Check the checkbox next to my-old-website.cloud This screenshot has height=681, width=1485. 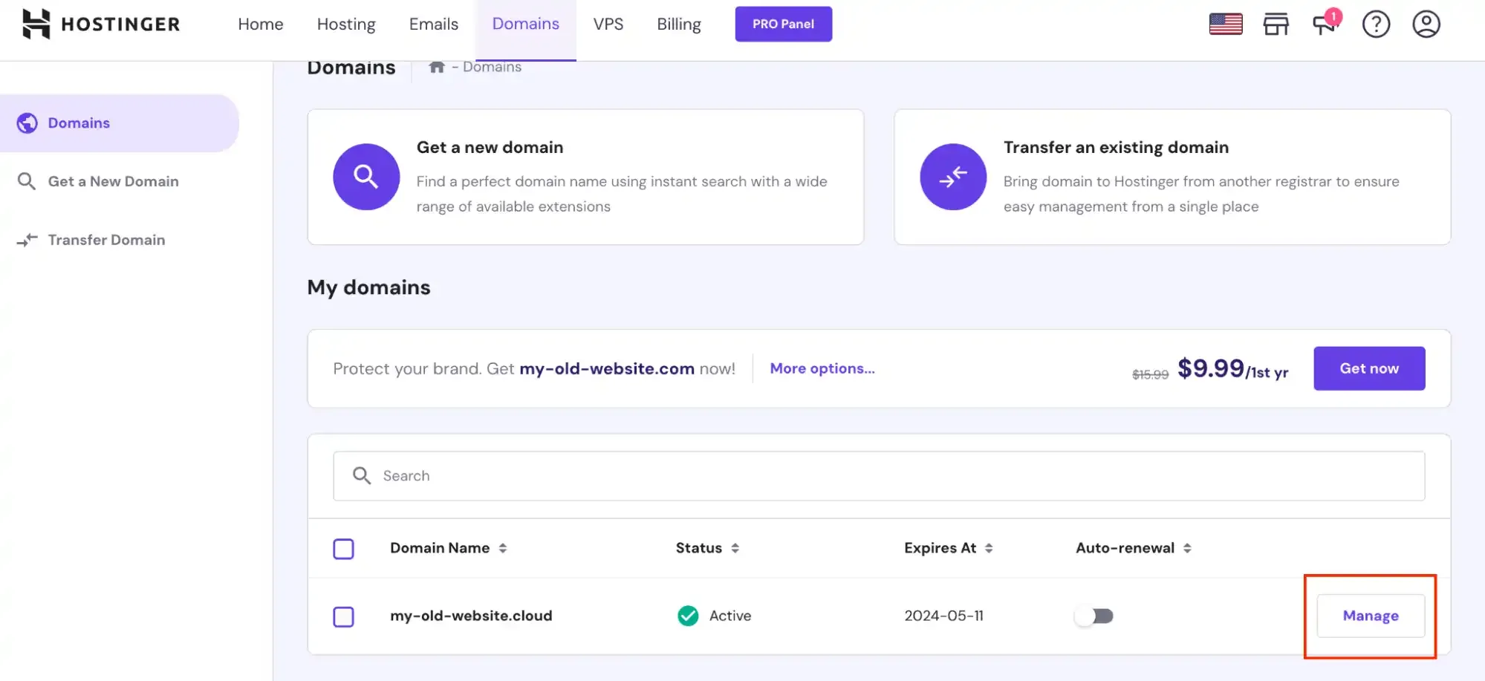[343, 616]
